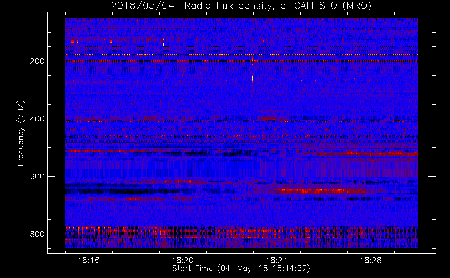Screen dimensions: 450x278
Task: Click the 200 frequency tick label
Action: pos(37,61)
